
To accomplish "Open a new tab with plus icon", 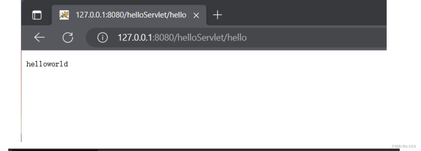I will [218, 15].
